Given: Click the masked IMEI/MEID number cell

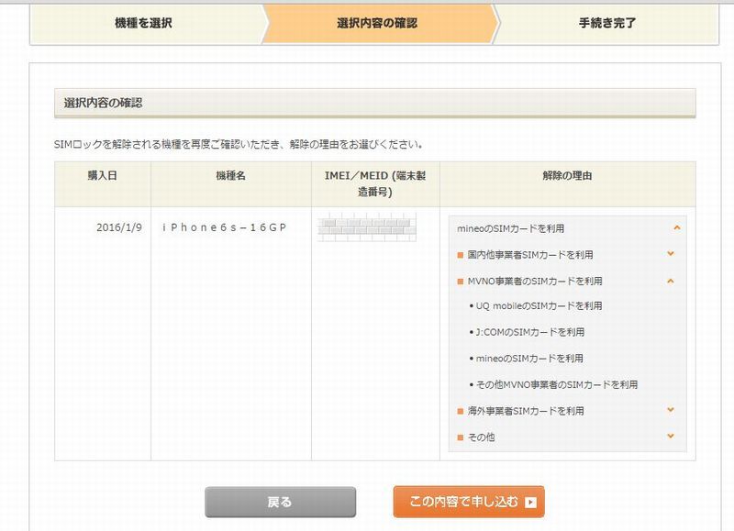Looking at the screenshot, I should [367, 227].
